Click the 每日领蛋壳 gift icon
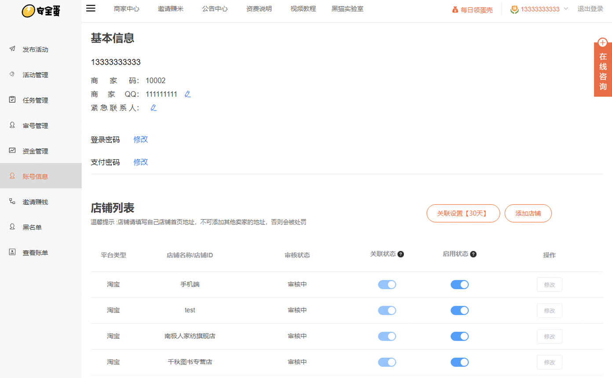612x378 pixels. click(x=455, y=9)
